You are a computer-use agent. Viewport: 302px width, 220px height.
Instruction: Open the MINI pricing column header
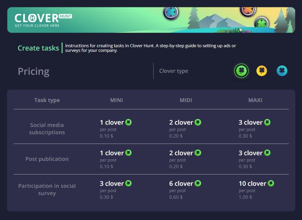click(116, 100)
